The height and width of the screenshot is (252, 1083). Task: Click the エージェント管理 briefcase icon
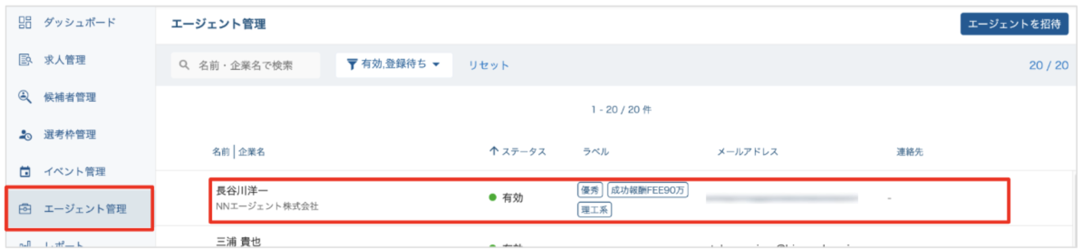[x=24, y=209]
